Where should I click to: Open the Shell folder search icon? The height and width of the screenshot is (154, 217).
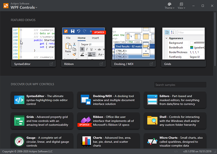coord(152,120)
